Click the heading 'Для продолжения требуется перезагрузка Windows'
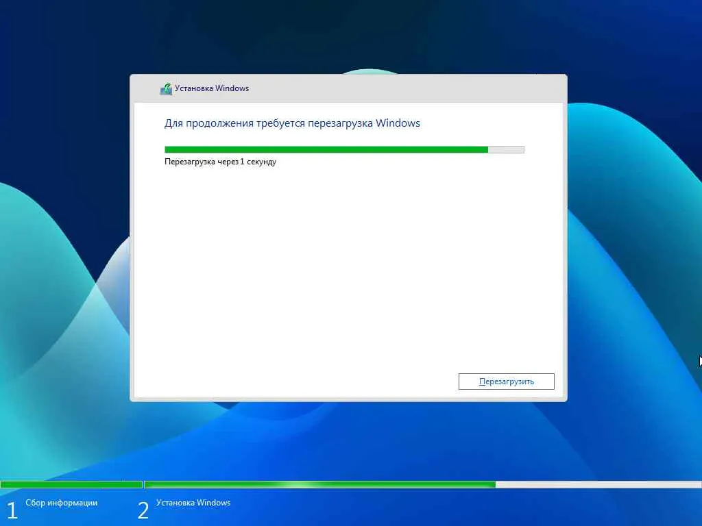Viewport: 702px width, 526px height. pyautogui.click(x=292, y=123)
